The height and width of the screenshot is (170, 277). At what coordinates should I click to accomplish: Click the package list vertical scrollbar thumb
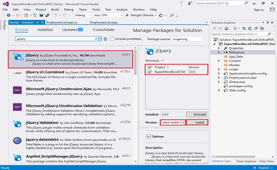click(136, 62)
